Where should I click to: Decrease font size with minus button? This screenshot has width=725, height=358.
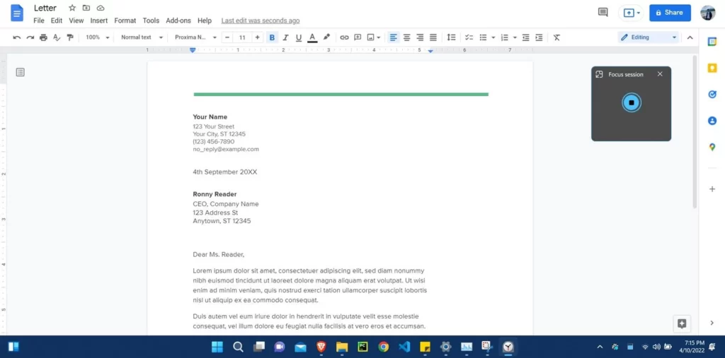tap(227, 37)
